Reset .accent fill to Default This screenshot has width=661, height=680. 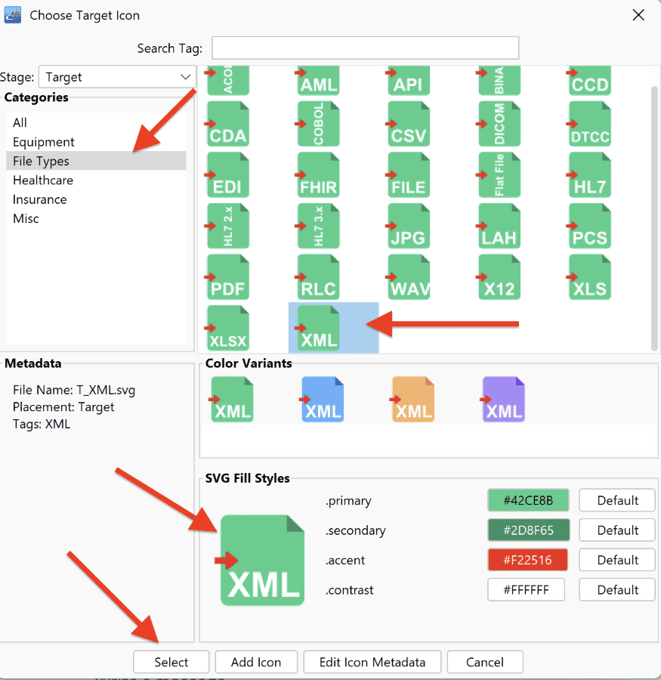tap(617, 560)
